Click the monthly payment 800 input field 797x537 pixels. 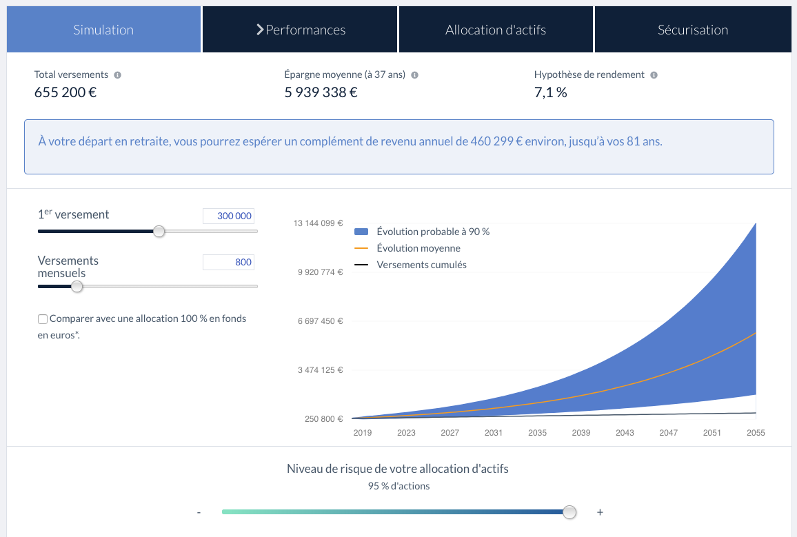(x=228, y=262)
